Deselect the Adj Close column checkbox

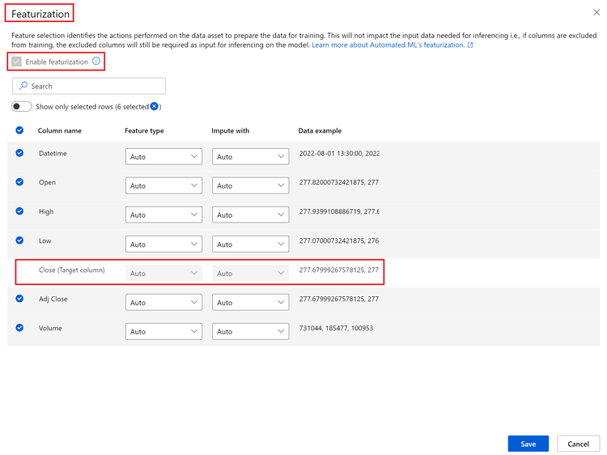(19, 299)
